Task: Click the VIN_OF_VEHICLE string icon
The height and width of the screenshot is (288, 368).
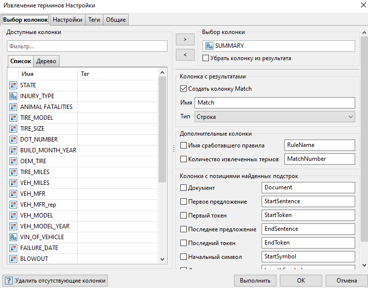Action: point(13,237)
